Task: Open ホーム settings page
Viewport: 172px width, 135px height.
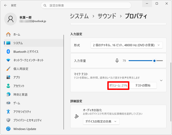Action: (x=34, y=34)
